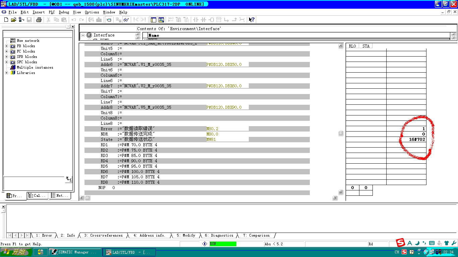Switch to the Program elements tab
458x257 pixels.
[x=15, y=196]
